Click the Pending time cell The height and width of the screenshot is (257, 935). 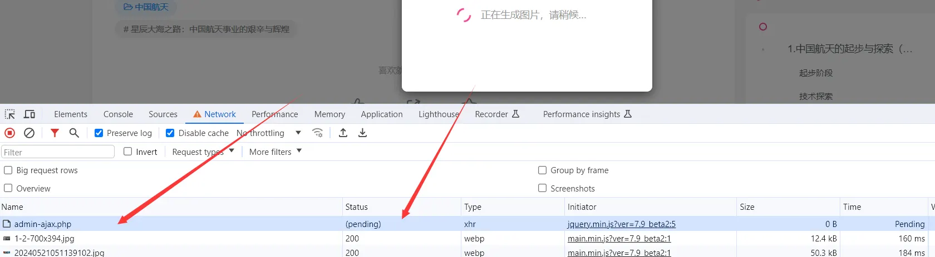pos(909,224)
